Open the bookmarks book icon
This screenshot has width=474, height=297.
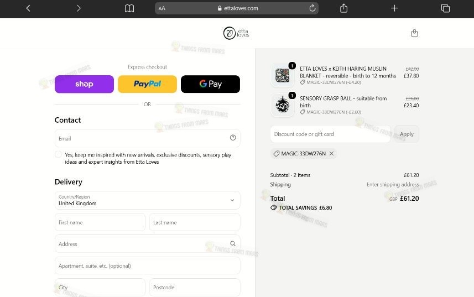coord(129,8)
